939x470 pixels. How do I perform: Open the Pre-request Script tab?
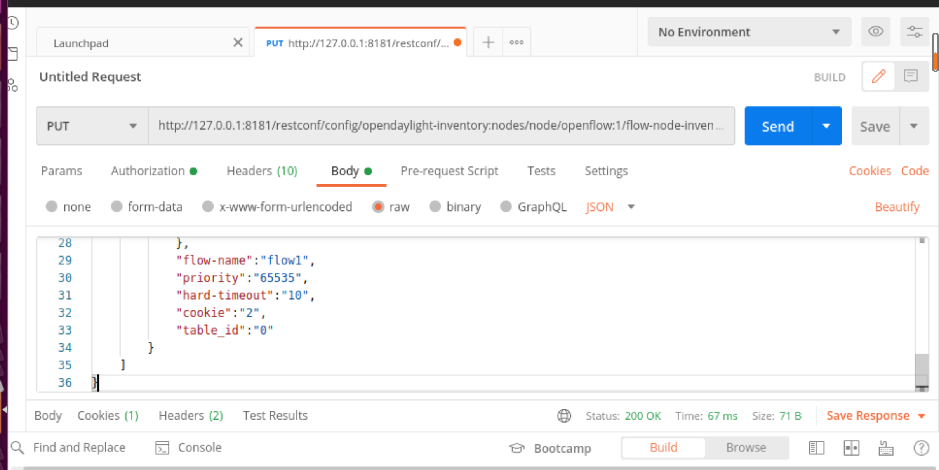pos(449,171)
